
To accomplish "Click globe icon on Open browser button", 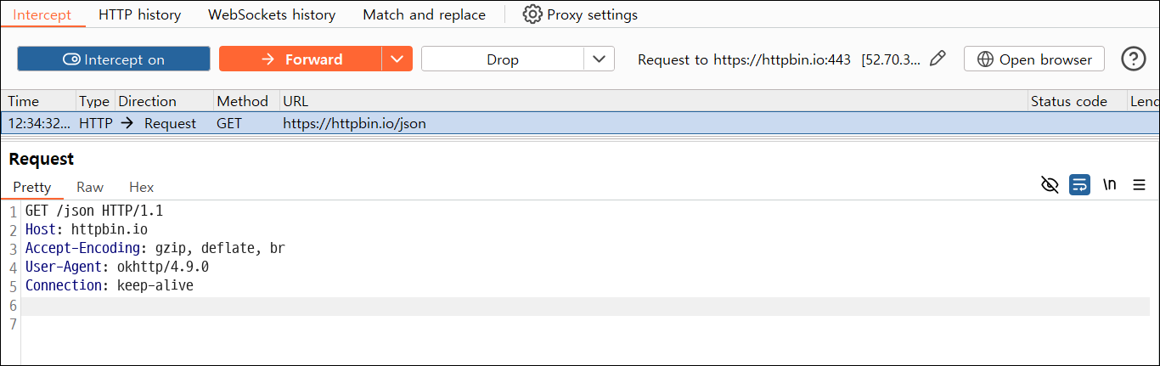I will point(986,59).
